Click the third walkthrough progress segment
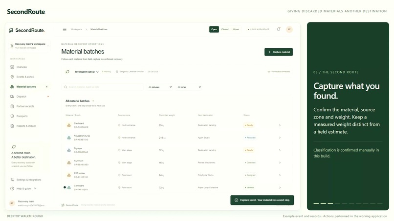394x221 pixels. pyautogui.click(x=330, y=203)
